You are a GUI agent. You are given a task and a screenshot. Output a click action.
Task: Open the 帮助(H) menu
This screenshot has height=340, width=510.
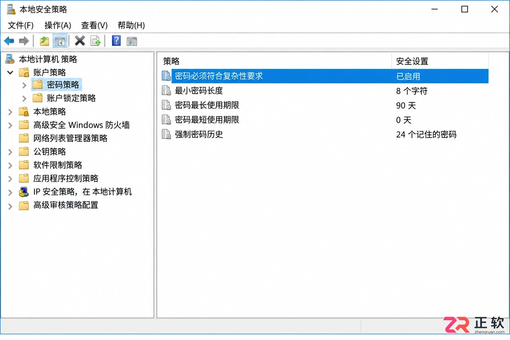coord(131,25)
